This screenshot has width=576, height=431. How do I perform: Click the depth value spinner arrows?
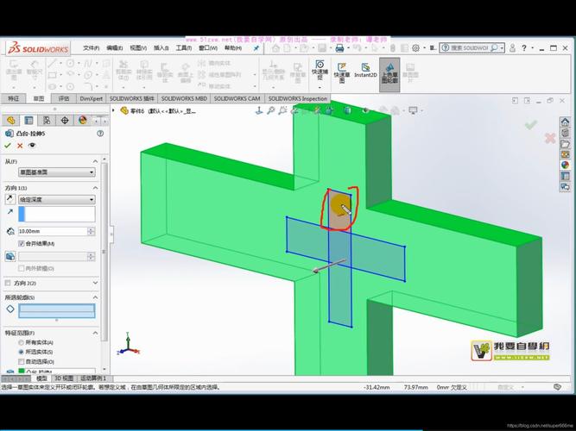pyautogui.click(x=91, y=231)
